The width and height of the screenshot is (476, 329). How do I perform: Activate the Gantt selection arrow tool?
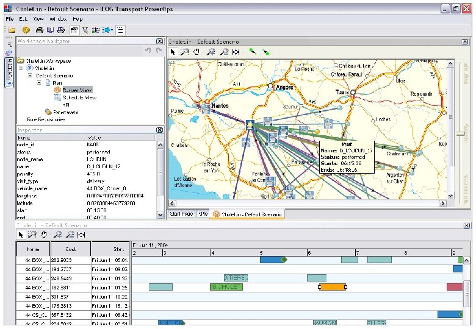pos(21,235)
